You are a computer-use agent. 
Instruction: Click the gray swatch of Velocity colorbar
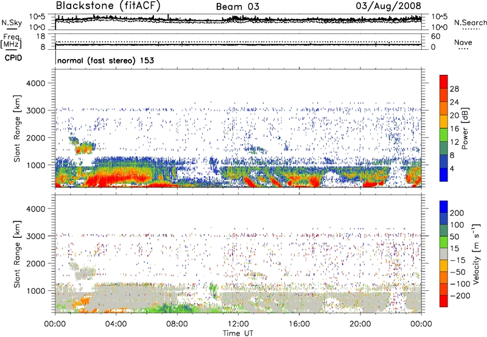coord(444,254)
